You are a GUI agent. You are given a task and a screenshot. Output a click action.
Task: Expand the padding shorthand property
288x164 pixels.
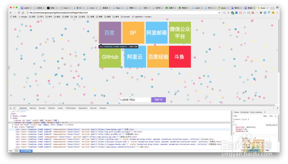pyautogui.click(x=245, y=131)
